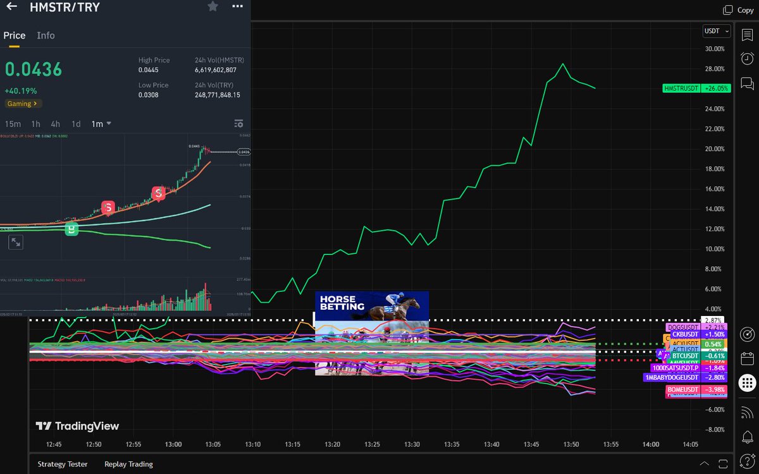Click the High Price value 0.0445
This screenshot has height=474, width=759.
pos(148,70)
